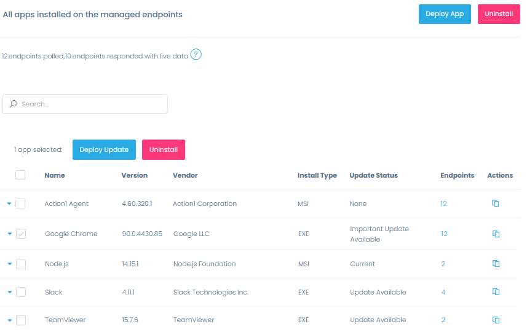Click Uninstall next to Deploy Update
Viewport: 527px width, 332px height.
[164, 149]
